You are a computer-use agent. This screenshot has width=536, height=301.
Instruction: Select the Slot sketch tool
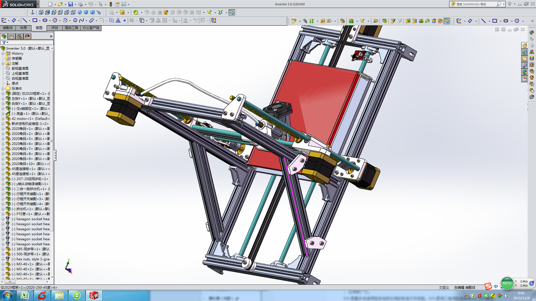tap(45, 20)
